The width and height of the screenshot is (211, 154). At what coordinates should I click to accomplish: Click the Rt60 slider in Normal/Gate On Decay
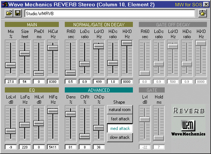tap(70, 73)
